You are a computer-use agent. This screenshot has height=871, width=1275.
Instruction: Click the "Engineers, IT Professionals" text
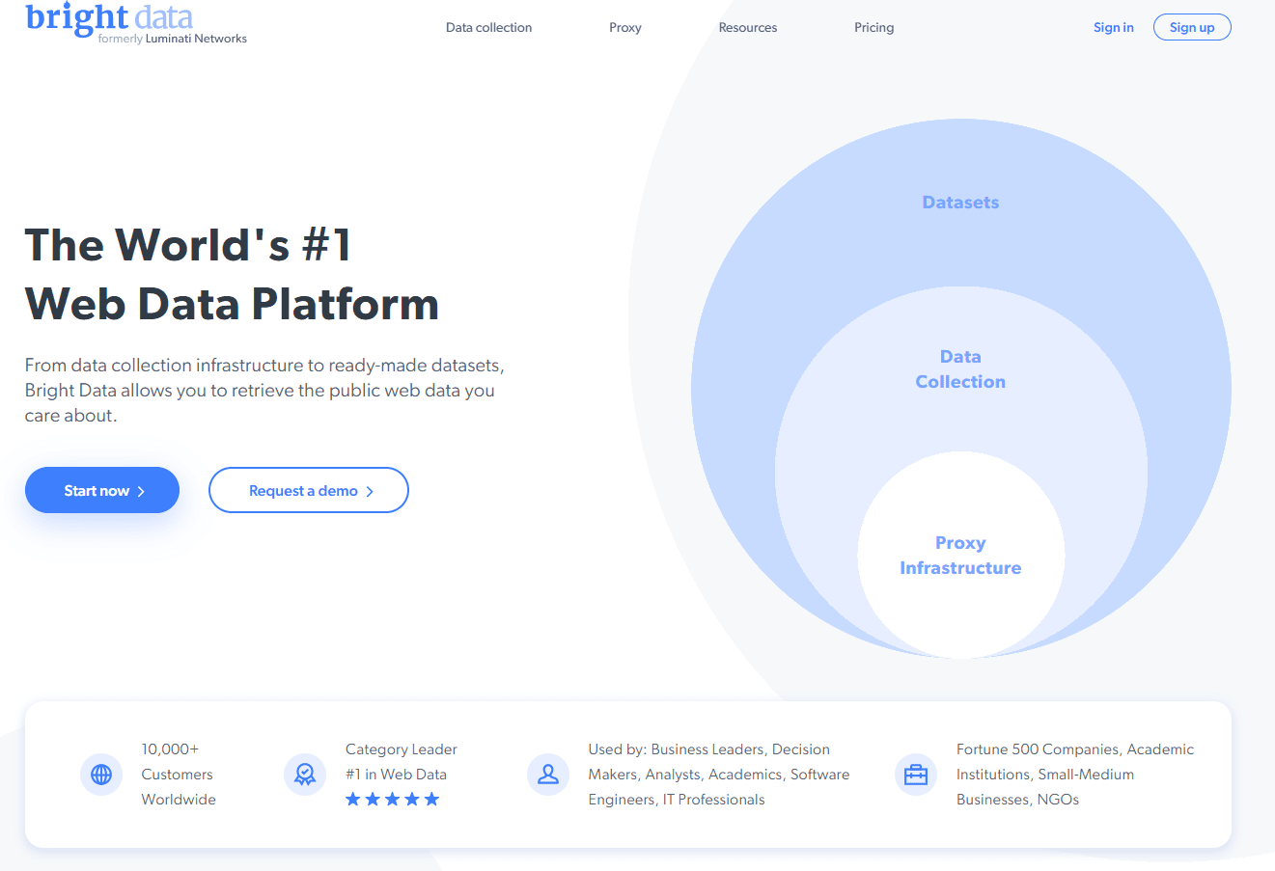click(x=677, y=800)
